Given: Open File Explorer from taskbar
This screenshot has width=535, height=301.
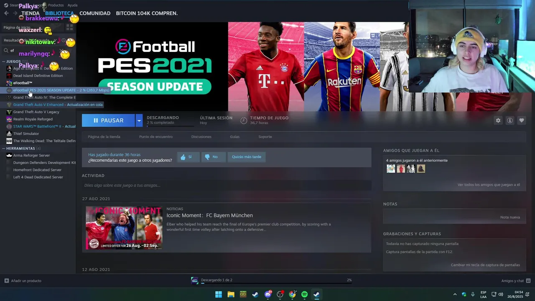Looking at the screenshot, I should [x=231, y=294].
